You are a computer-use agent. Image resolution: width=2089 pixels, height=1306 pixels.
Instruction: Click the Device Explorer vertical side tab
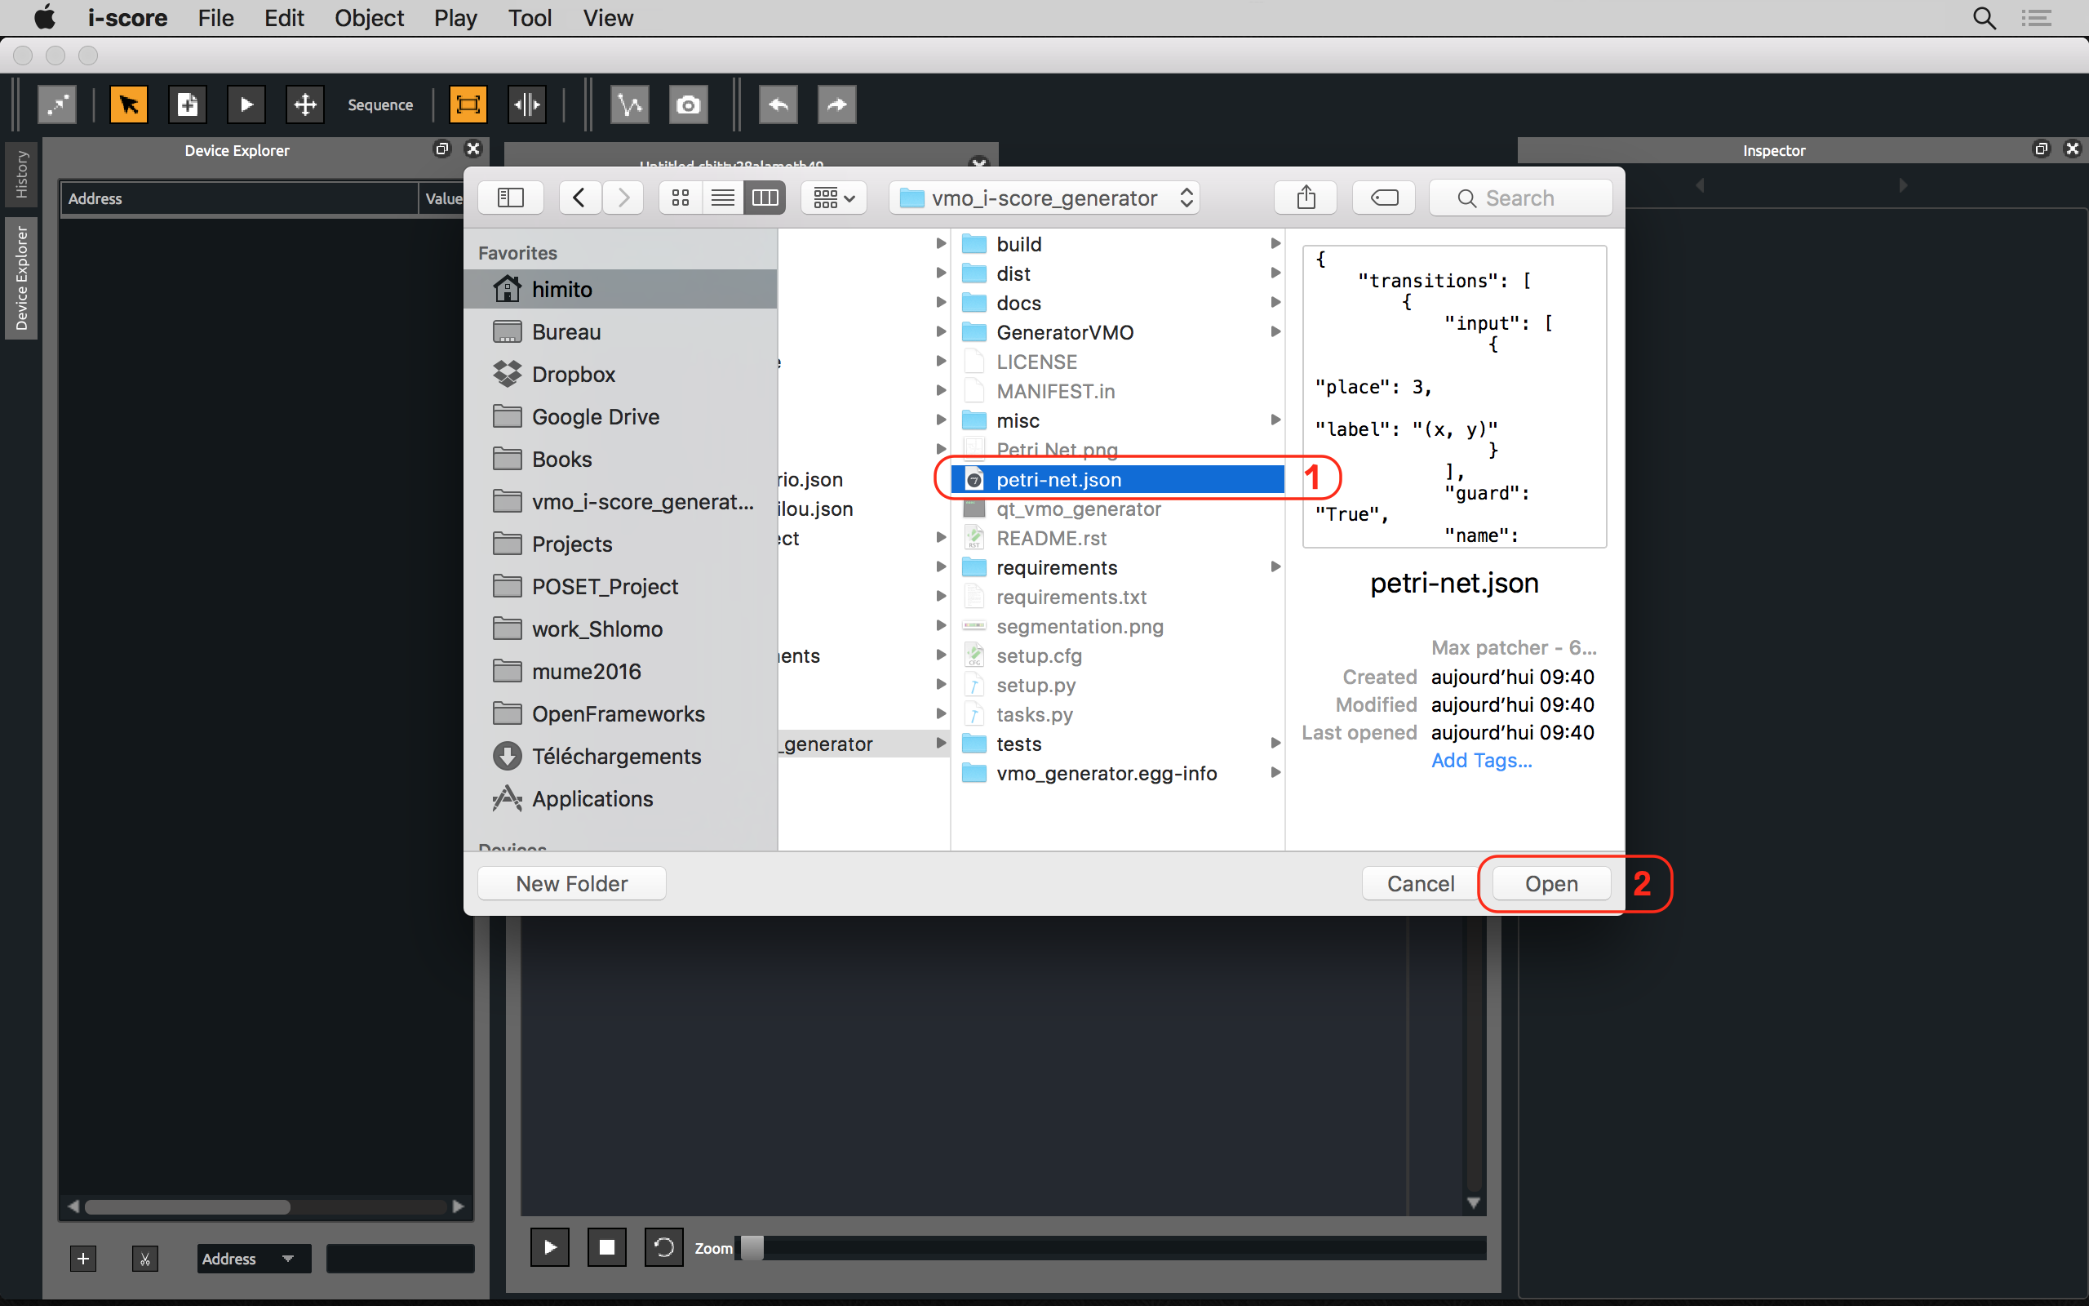click(21, 279)
